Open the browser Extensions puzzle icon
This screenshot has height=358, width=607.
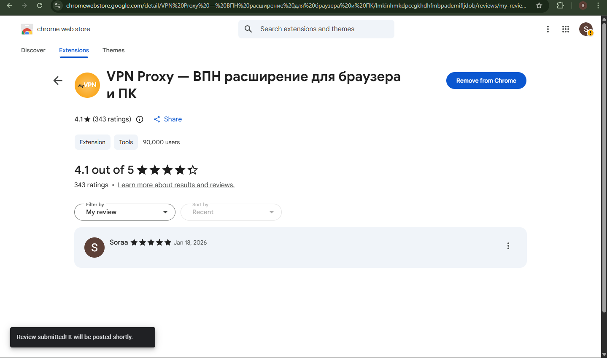561,5
